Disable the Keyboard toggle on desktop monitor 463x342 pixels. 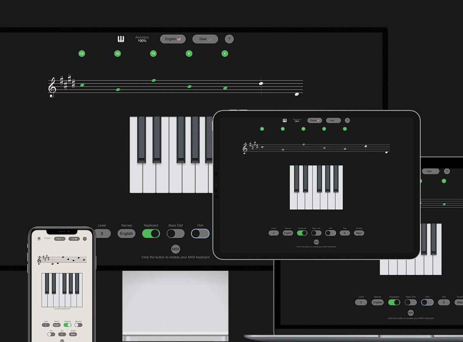coord(151,234)
